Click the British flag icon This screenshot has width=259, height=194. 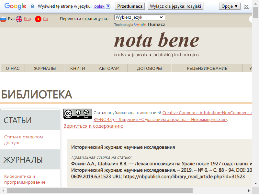[x=19, y=19]
